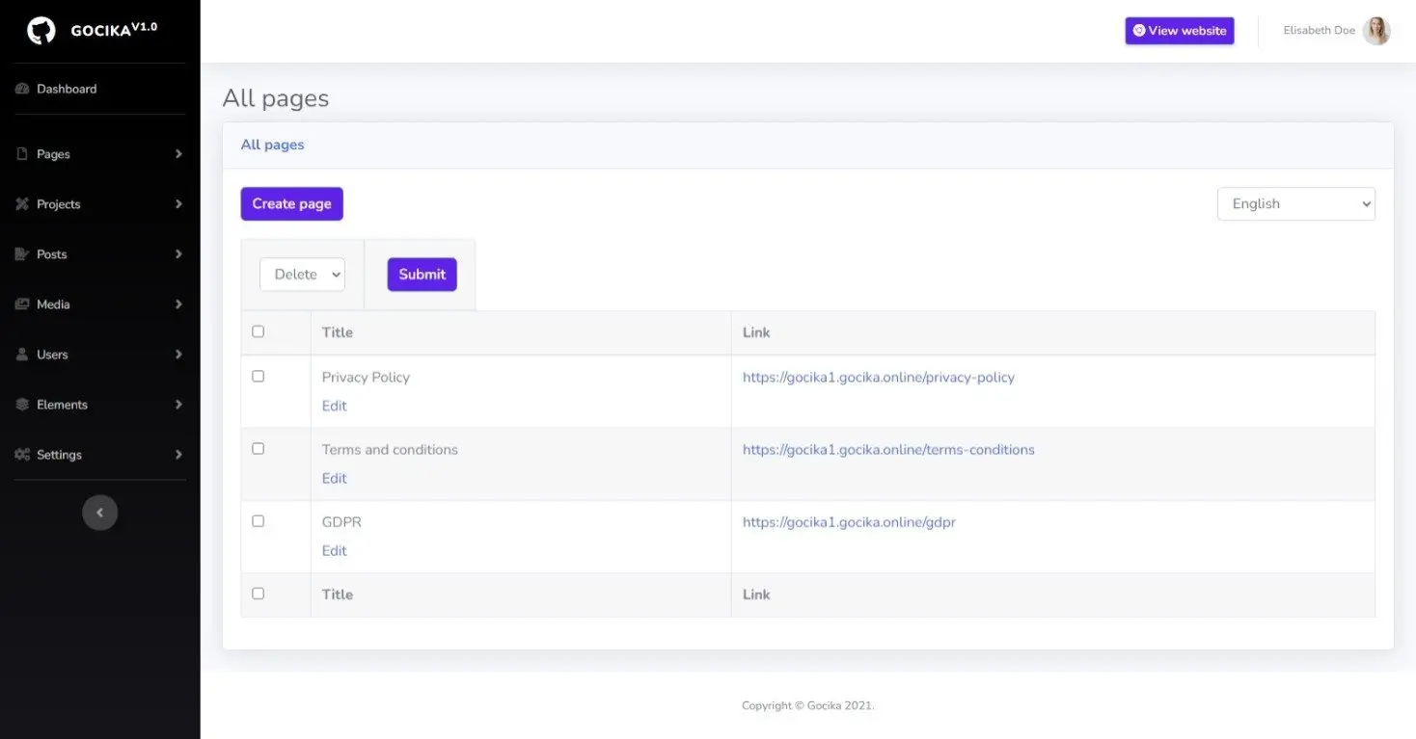The width and height of the screenshot is (1416, 739).
Task: Click the Media images icon
Action: click(x=22, y=304)
